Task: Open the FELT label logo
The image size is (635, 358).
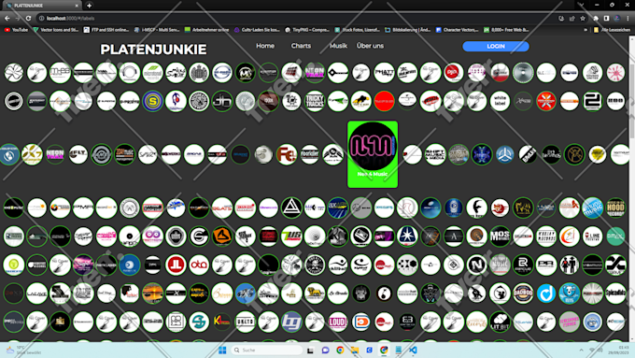Action: pyautogui.click(x=78, y=154)
